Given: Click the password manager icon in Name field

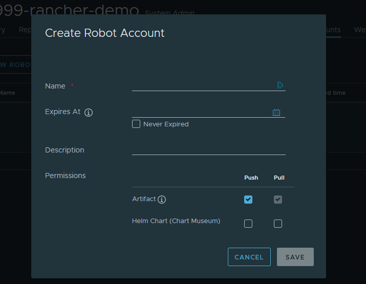Looking at the screenshot, I should tap(280, 85).
